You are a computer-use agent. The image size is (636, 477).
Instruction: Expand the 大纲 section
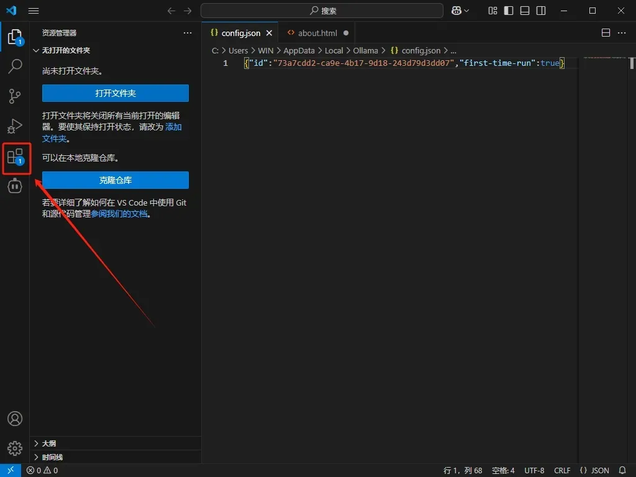click(115, 443)
